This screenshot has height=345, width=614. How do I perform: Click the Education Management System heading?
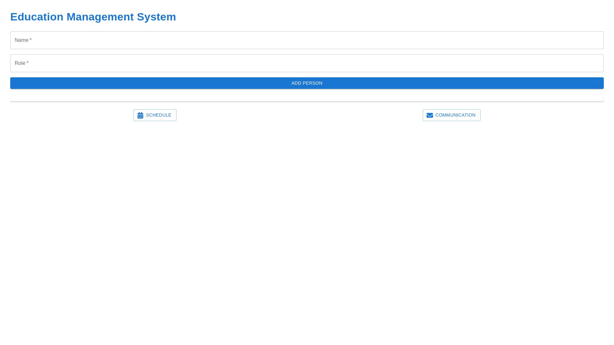pos(93,17)
